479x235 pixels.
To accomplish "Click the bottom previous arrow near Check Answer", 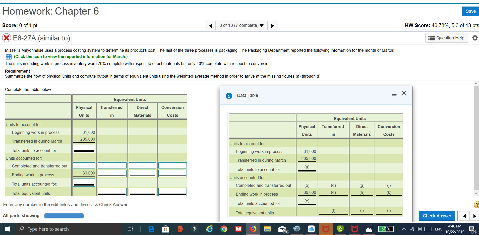I will [464, 216].
